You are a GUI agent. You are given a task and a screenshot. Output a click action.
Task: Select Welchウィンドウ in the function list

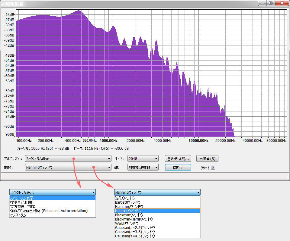coord(157,224)
